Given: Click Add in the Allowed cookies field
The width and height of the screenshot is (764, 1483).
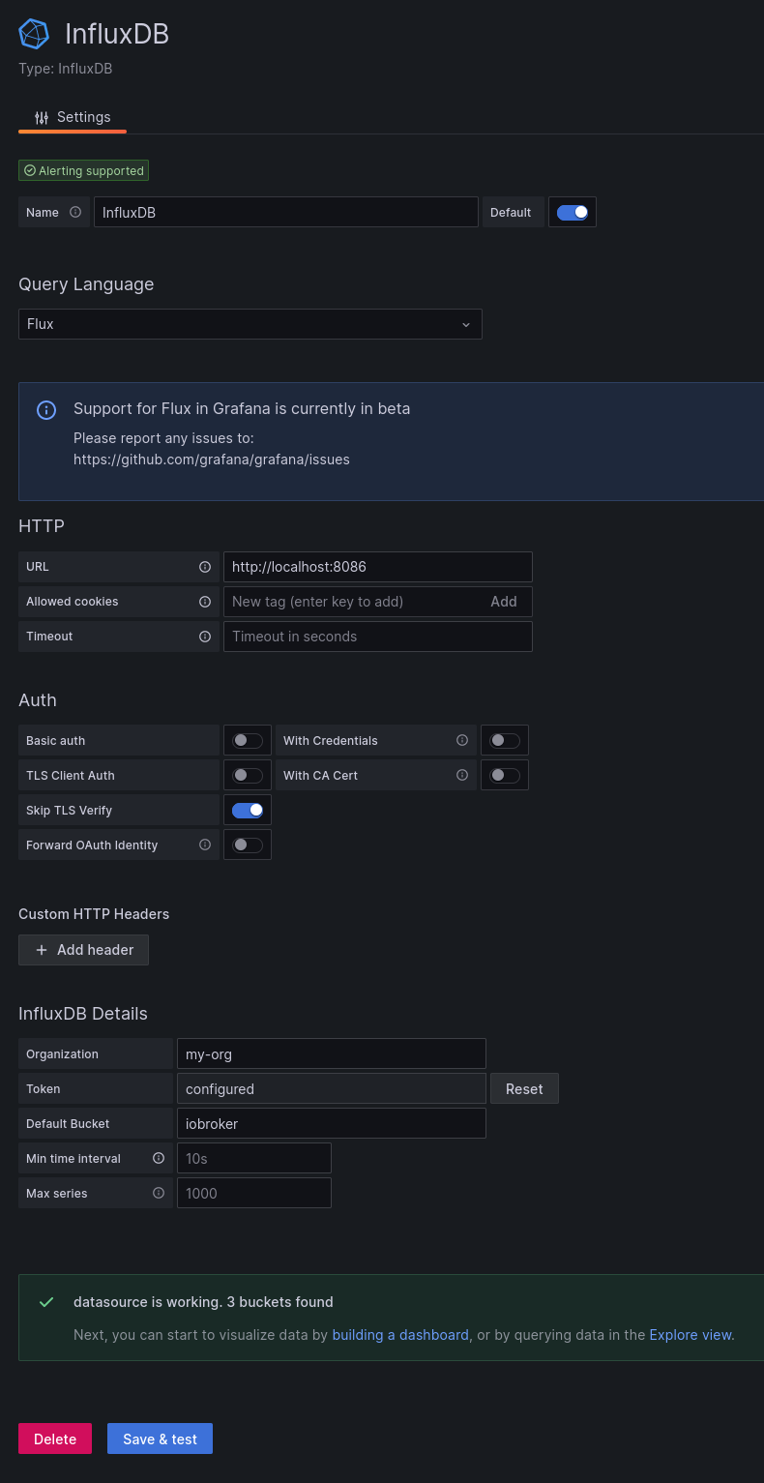Looking at the screenshot, I should pos(504,602).
